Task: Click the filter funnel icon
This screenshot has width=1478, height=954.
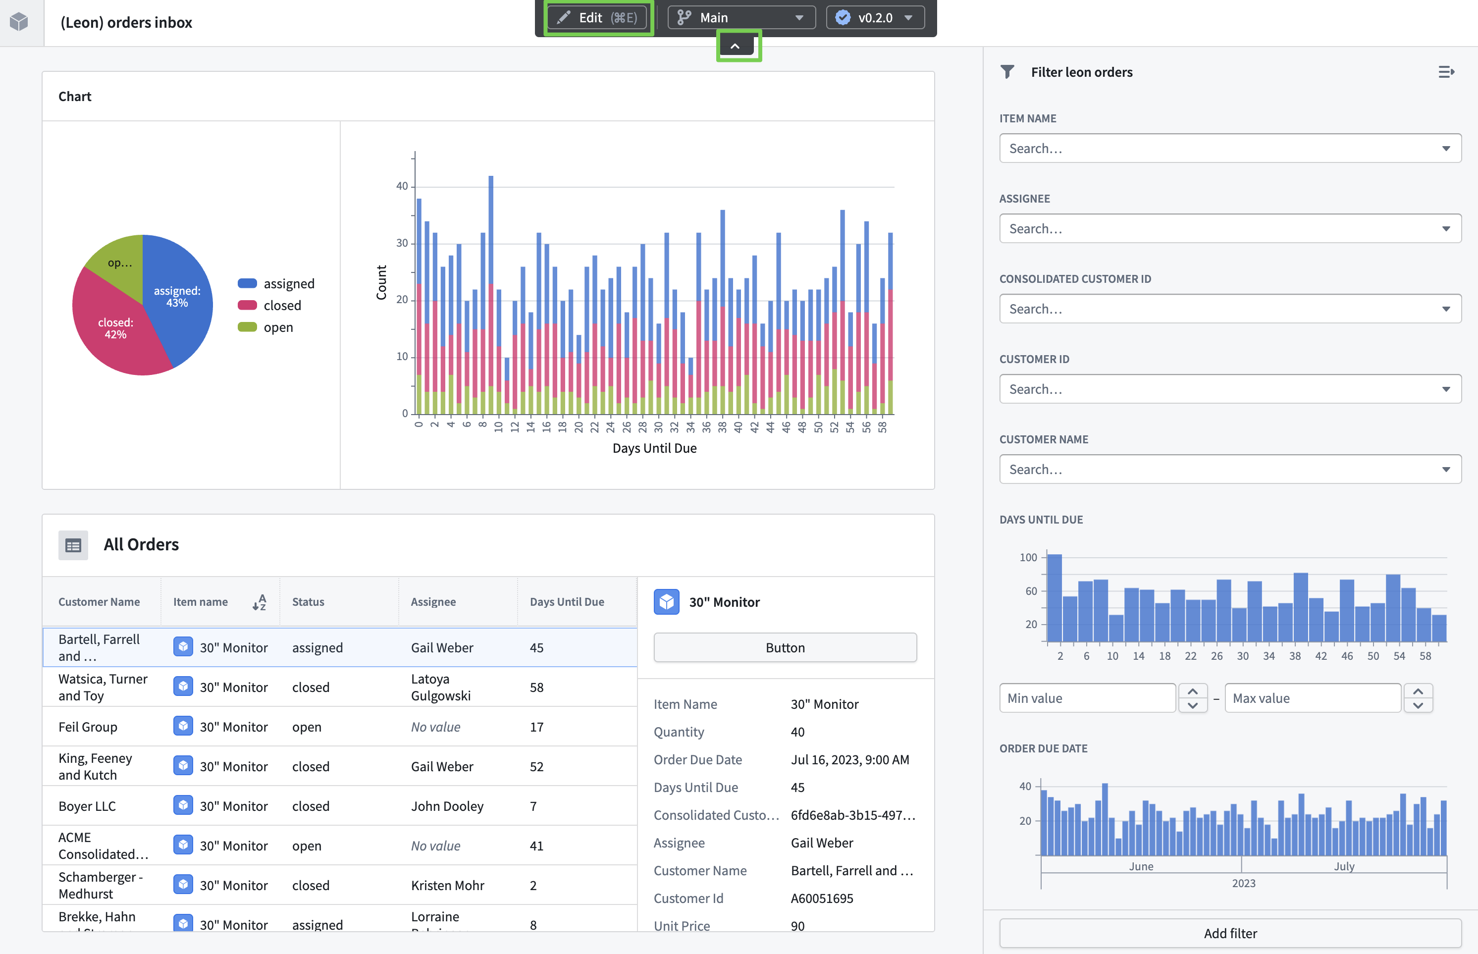Action: pos(1007,72)
